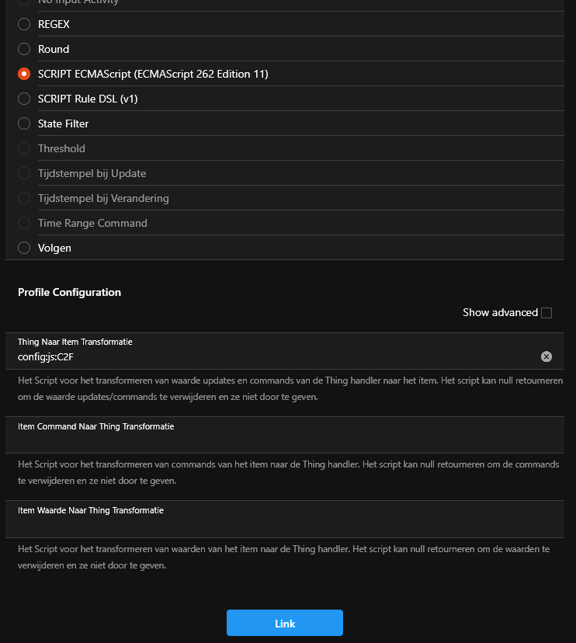Choose the Threshold profile option

24,148
